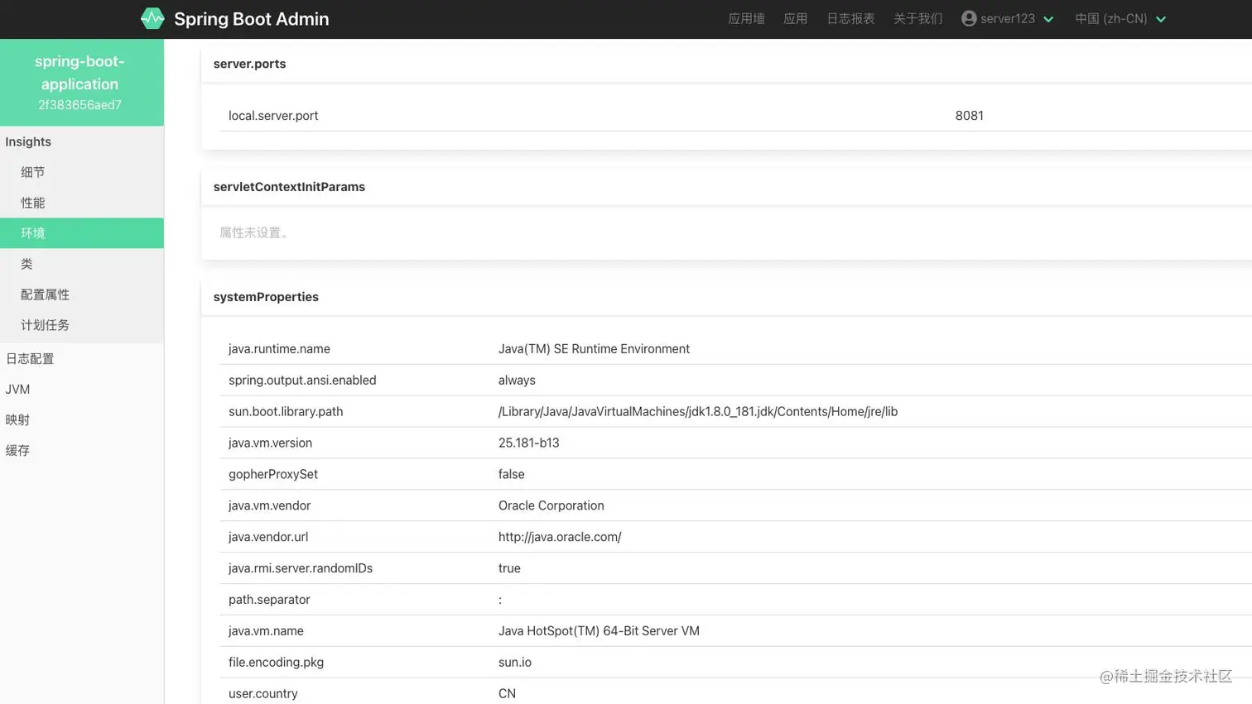The height and width of the screenshot is (704, 1252).
Task: Click the always value for ansi.enabled
Action: [x=517, y=381]
